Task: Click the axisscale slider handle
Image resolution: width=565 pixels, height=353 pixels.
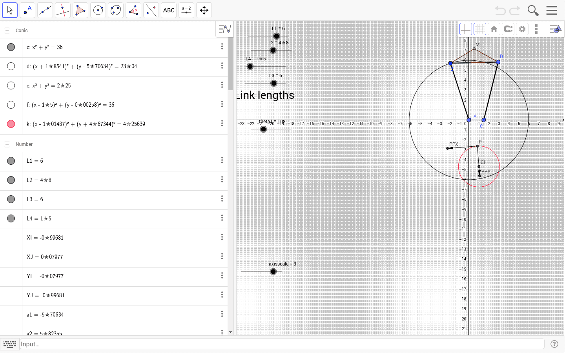Action: coord(273,271)
